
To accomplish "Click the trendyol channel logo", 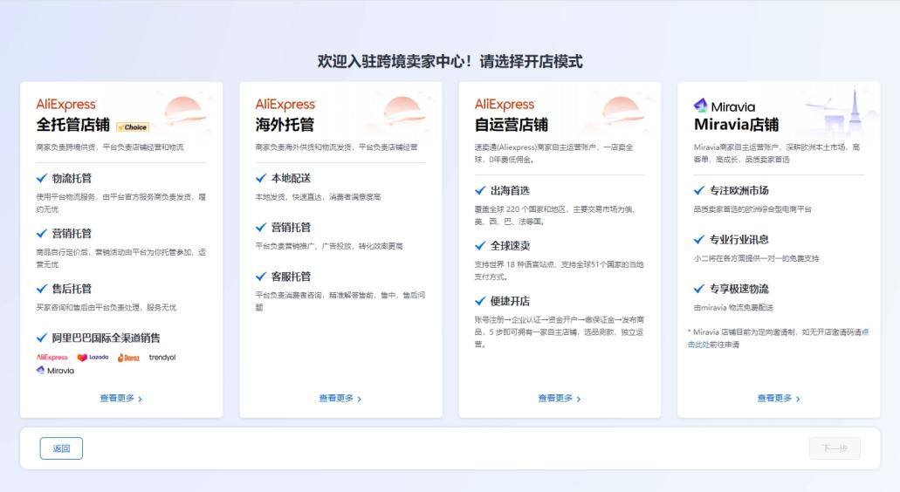I will click(x=162, y=358).
